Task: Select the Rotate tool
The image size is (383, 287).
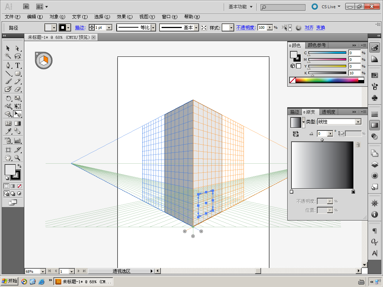Action: [8, 98]
